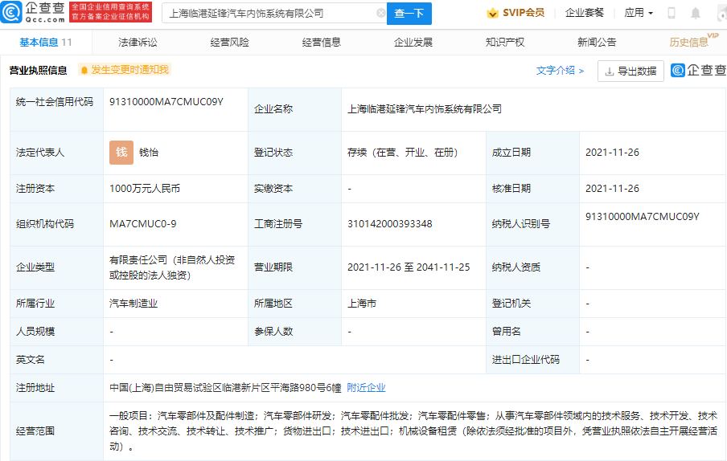Click the SVIP crown icon
727x461 pixels.
(492, 13)
